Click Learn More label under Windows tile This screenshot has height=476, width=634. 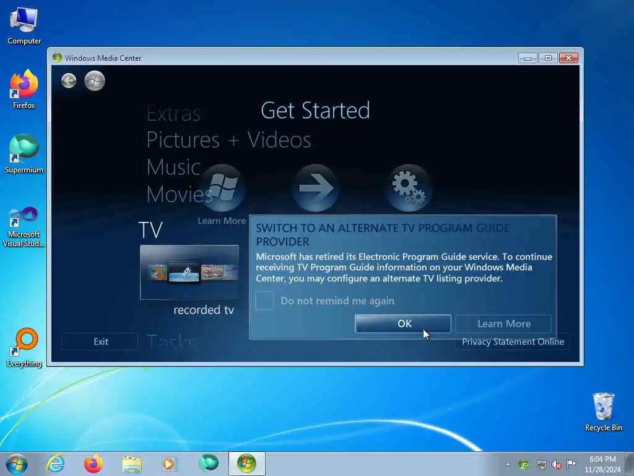coord(222,221)
